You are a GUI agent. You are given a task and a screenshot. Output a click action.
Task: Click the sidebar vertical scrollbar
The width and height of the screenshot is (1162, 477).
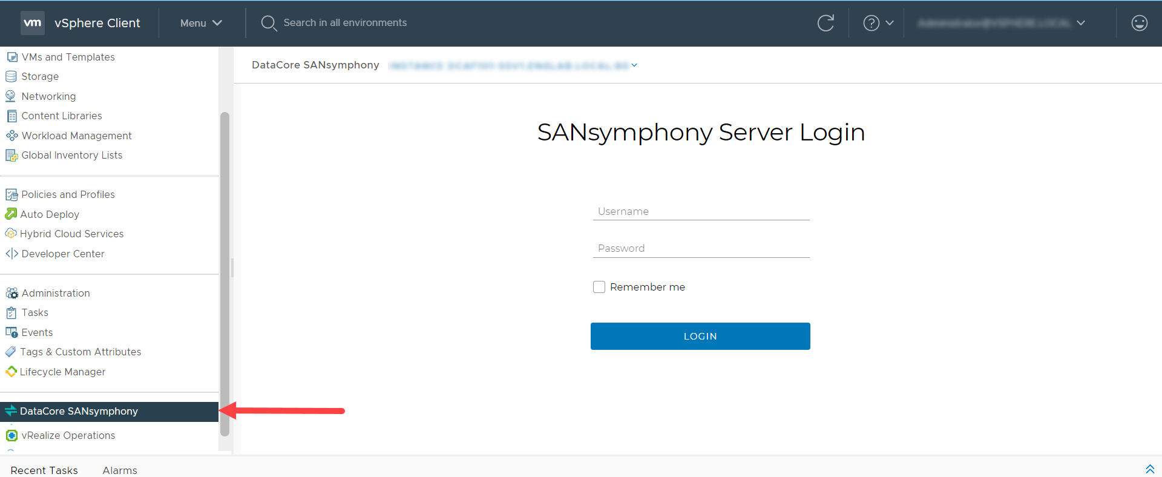point(225,274)
